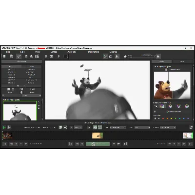This screenshot has height=195, width=195.
Task: Click the up arrow beside the preset thumbnail
Action: pyautogui.click(x=39, y=102)
